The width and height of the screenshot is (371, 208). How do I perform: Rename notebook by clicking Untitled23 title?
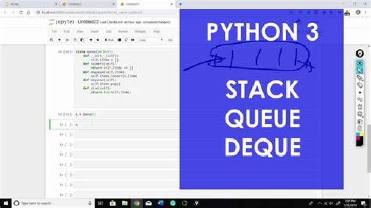pyautogui.click(x=88, y=22)
